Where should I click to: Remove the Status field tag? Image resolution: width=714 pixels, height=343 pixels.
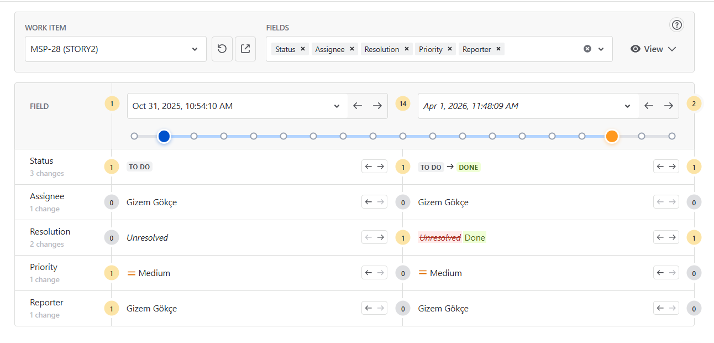coord(303,49)
